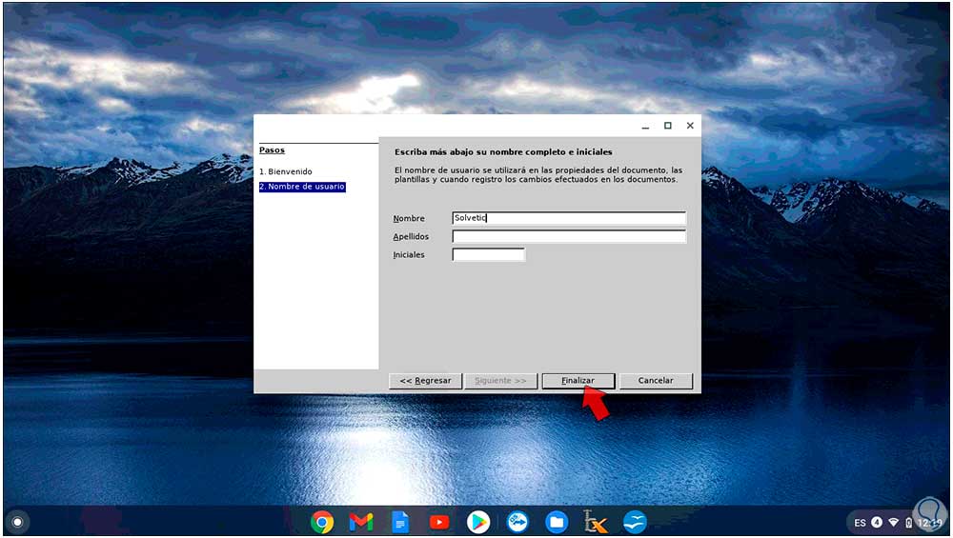Launch Google Play Store icon

tap(478, 522)
